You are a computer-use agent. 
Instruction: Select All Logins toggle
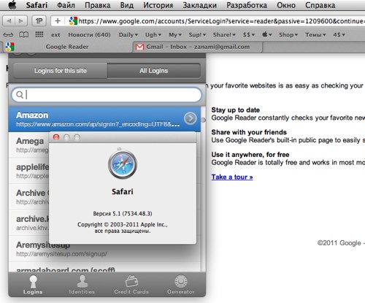click(x=154, y=71)
